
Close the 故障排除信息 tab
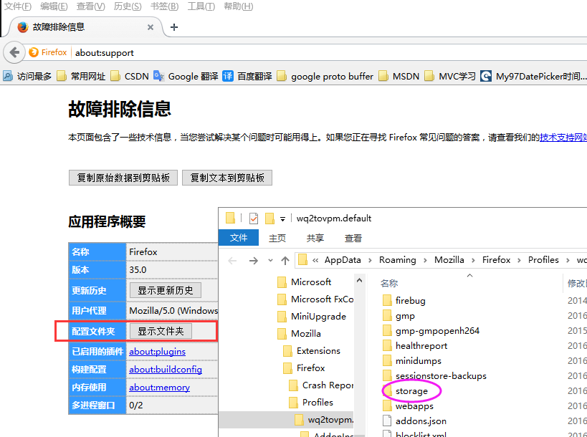tap(151, 27)
